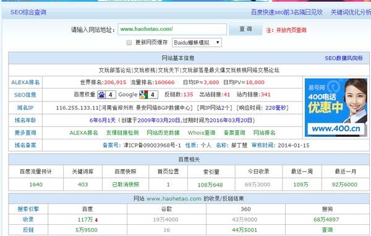Click the 已取消快照 value
Image resolution: width=371 pixels, height=236 pixels.
click(x=126, y=185)
